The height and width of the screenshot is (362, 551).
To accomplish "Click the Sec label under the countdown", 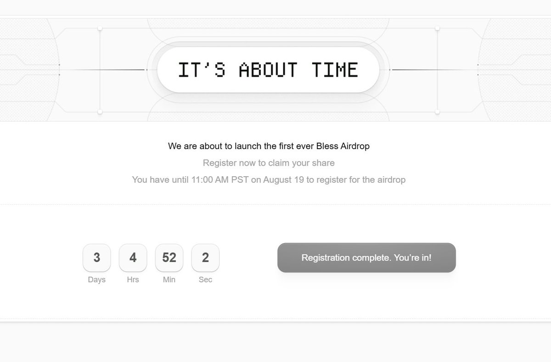I will (205, 279).
